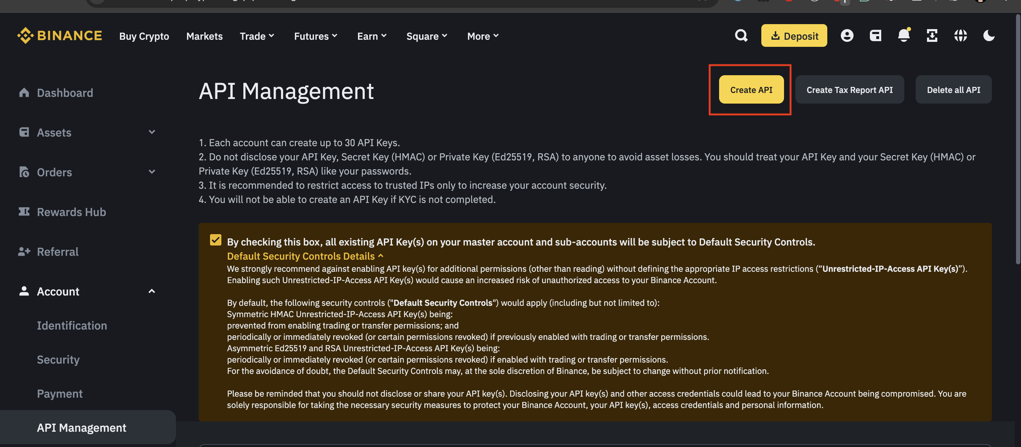Select Security in the Account sidebar
Screen dimensions: 1021x447
coord(58,359)
